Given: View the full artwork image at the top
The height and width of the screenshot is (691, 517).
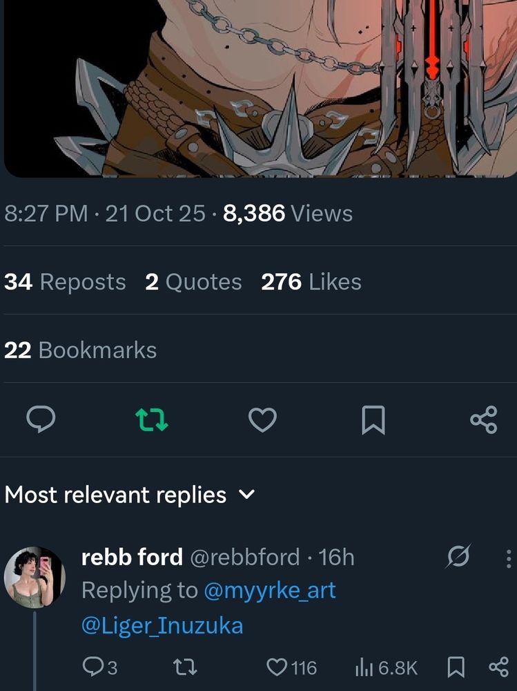Looking at the screenshot, I should [258, 86].
